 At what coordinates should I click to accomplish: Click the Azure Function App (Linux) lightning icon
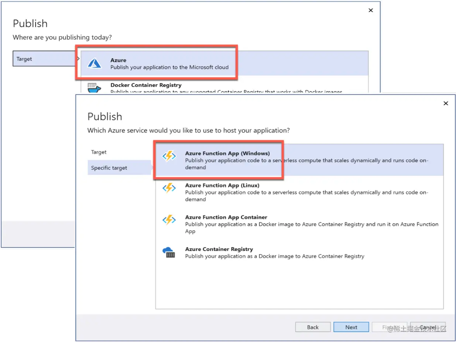(x=169, y=188)
